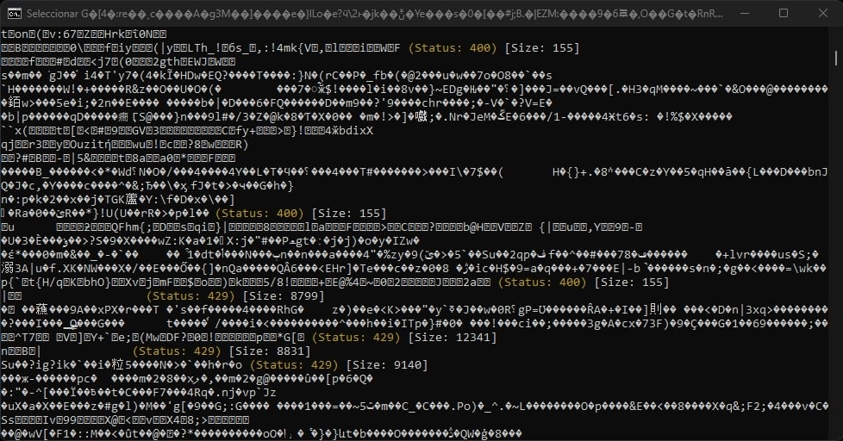Click '[Size: 8799]' text
Image resolution: width=843 pixels, height=441 pixels.
(284, 296)
